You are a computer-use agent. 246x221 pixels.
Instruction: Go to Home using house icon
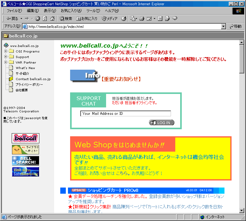point(52,18)
